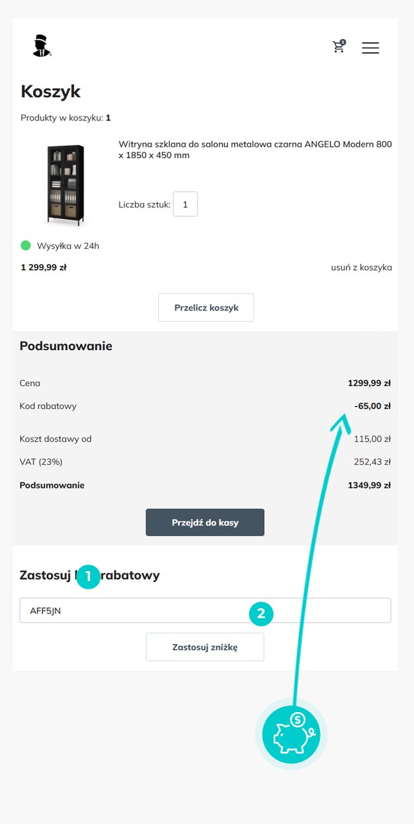Click the piggy bank savings icon
The image size is (414, 824).
click(291, 735)
